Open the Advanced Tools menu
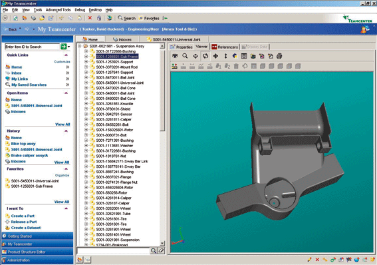Viewport: 377px width, 265px height. [x=59, y=10]
